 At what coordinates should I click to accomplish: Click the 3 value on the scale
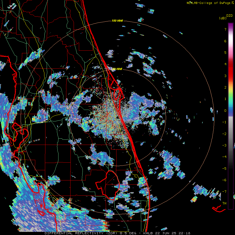pos(225,76)
